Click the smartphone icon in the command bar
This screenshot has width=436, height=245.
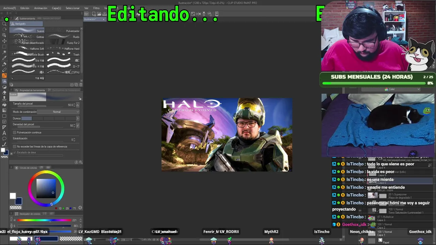point(217,14)
